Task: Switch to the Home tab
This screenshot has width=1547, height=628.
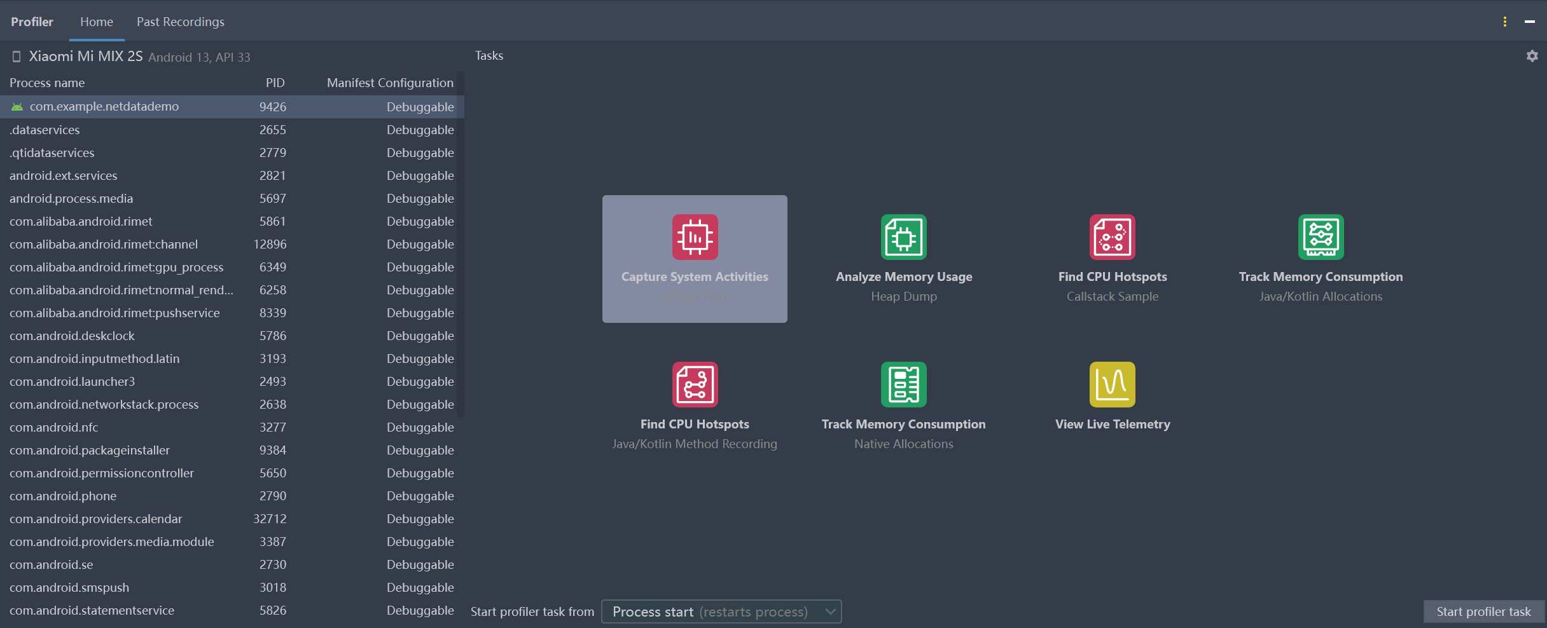Action: tap(96, 21)
